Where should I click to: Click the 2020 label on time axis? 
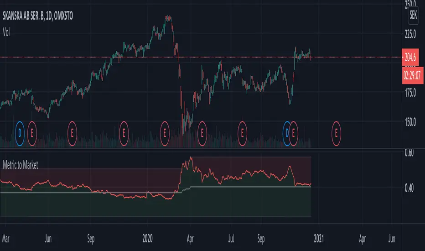coord(147,239)
